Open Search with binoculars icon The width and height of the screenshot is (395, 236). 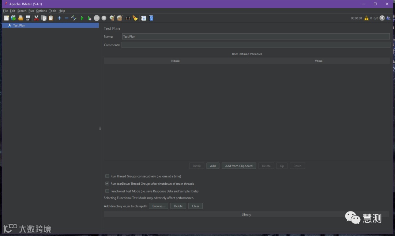[x=128, y=18]
